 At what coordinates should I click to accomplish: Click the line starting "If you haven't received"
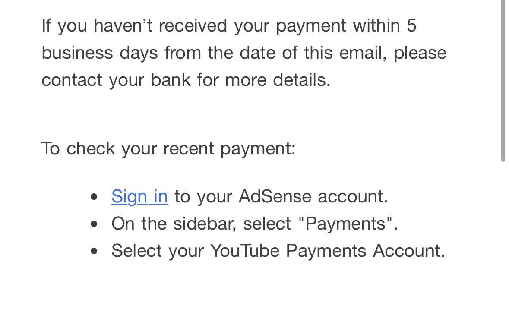coord(229,26)
